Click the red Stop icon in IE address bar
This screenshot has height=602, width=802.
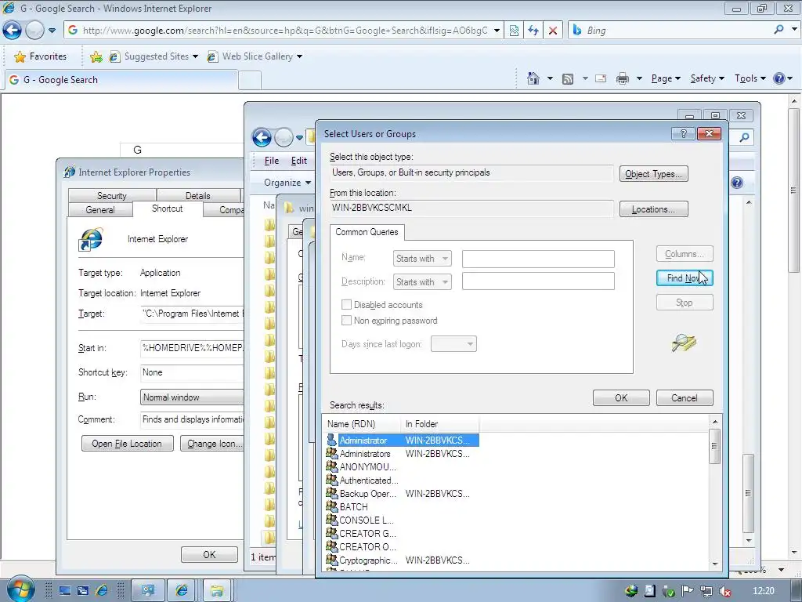click(x=553, y=31)
